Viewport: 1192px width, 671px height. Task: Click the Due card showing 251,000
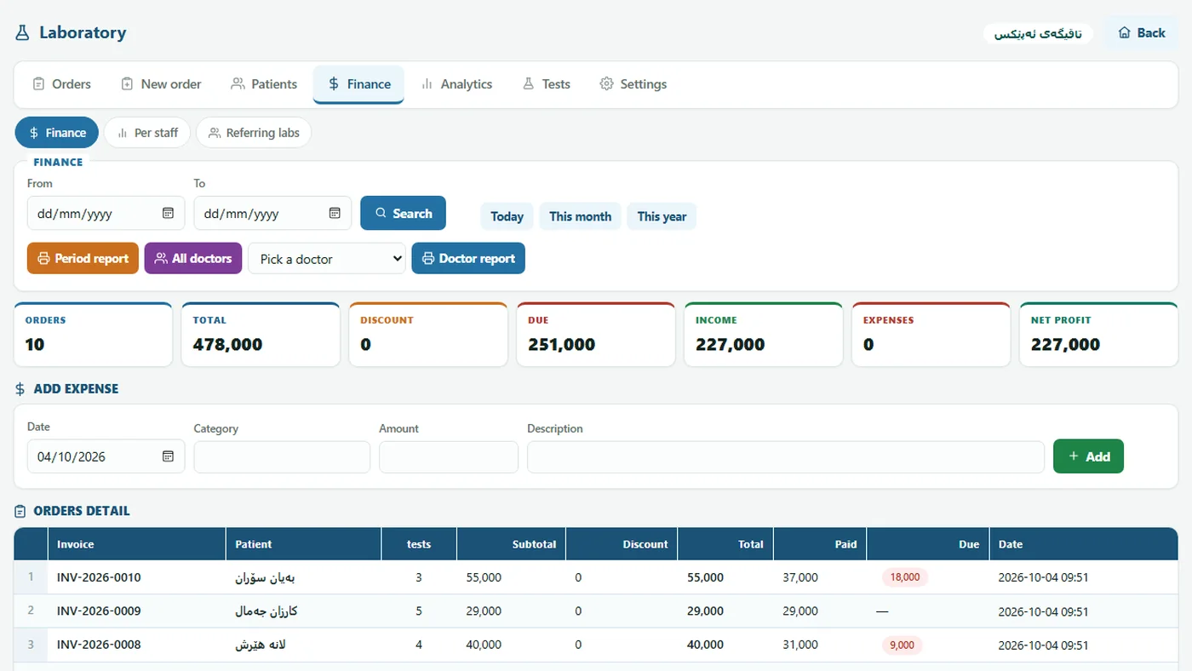(596, 335)
